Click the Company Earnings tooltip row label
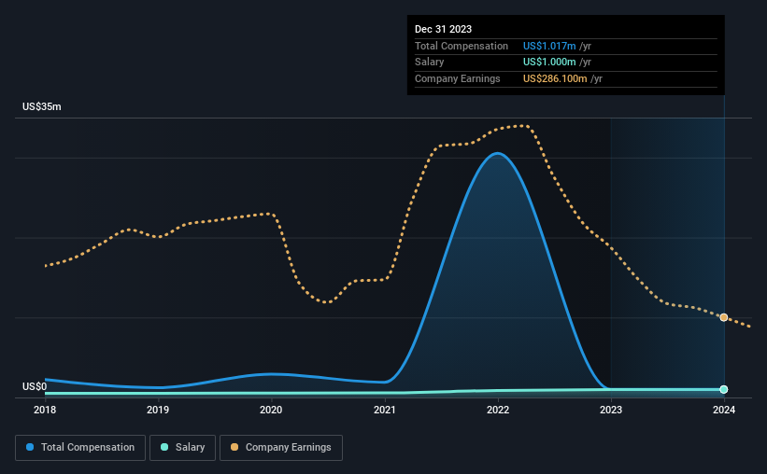Screen dimensions: 767x474 tap(458, 78)
